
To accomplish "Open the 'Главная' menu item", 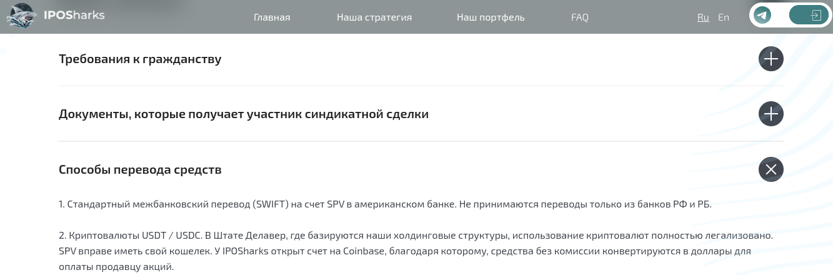I will pos(272,17).
